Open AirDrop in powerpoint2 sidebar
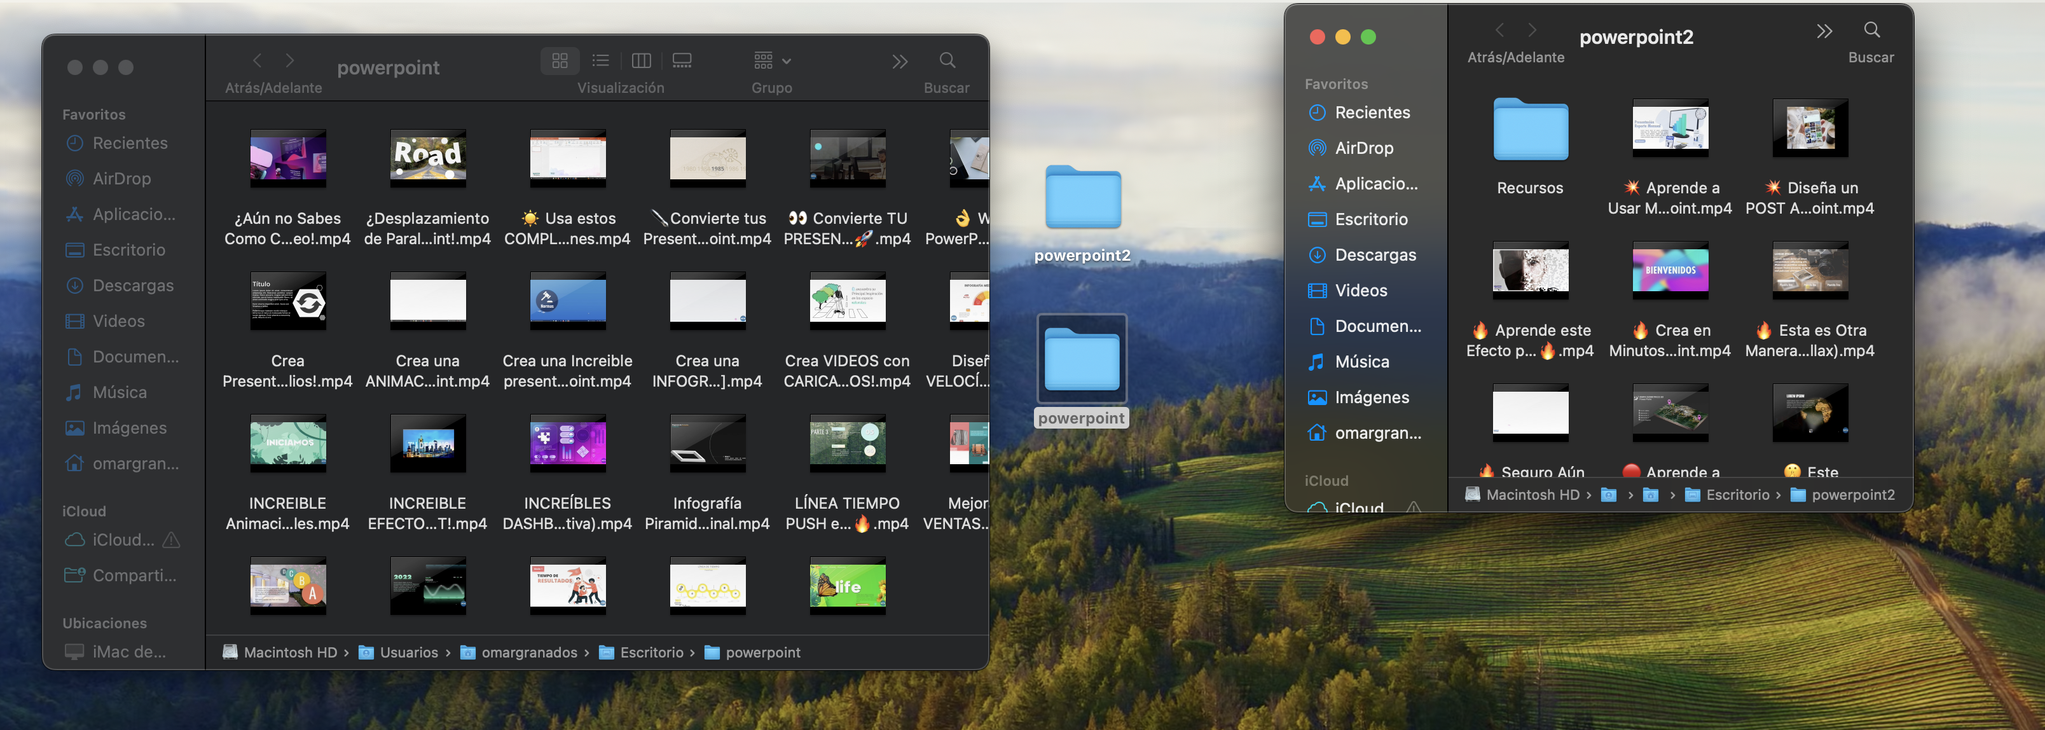Screen dimensions: 2045x730 [1363, 148]
